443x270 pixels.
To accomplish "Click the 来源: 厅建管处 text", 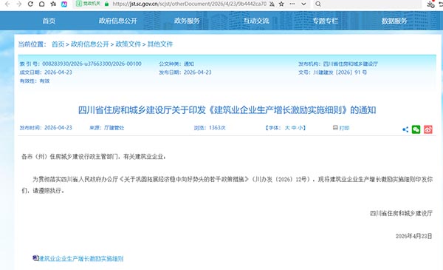I will tap(107, 128).
